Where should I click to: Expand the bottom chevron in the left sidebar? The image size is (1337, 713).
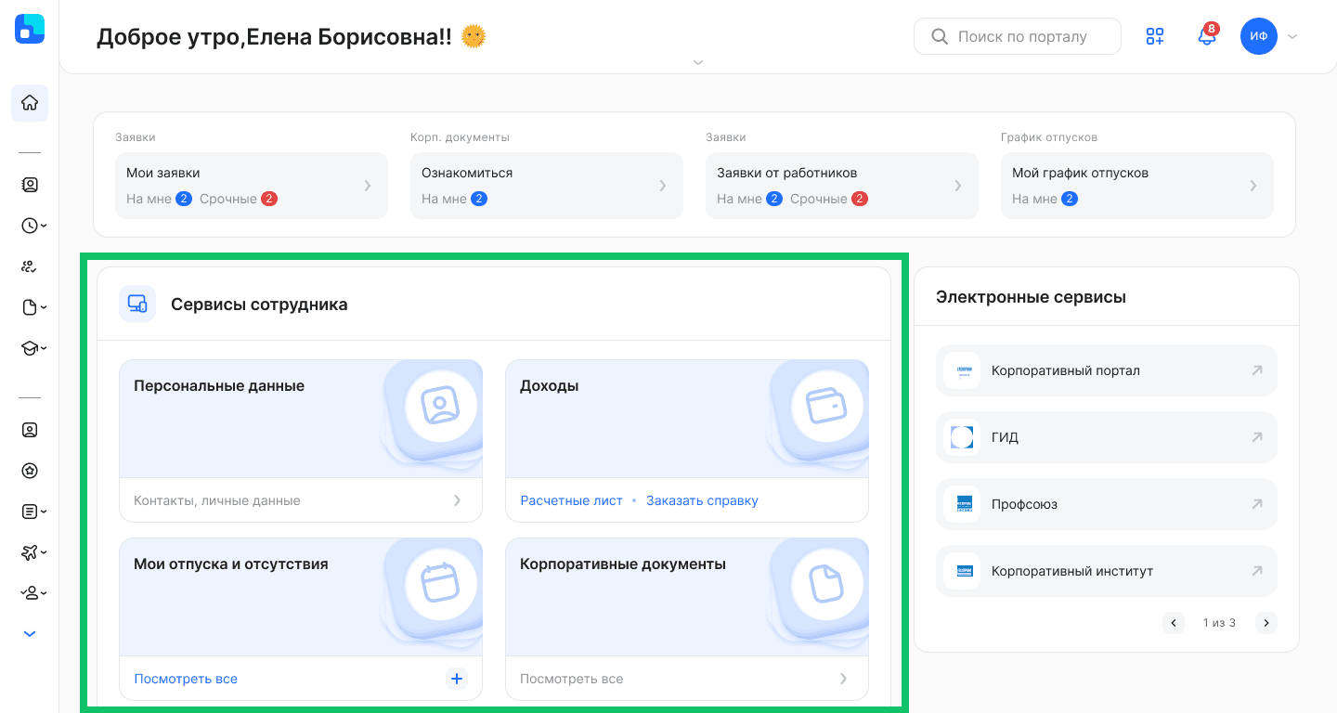(29, 633)
